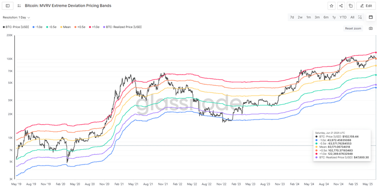Select the All time range option
The width and height of the screenshot is (377, 187).
[352, 17]
